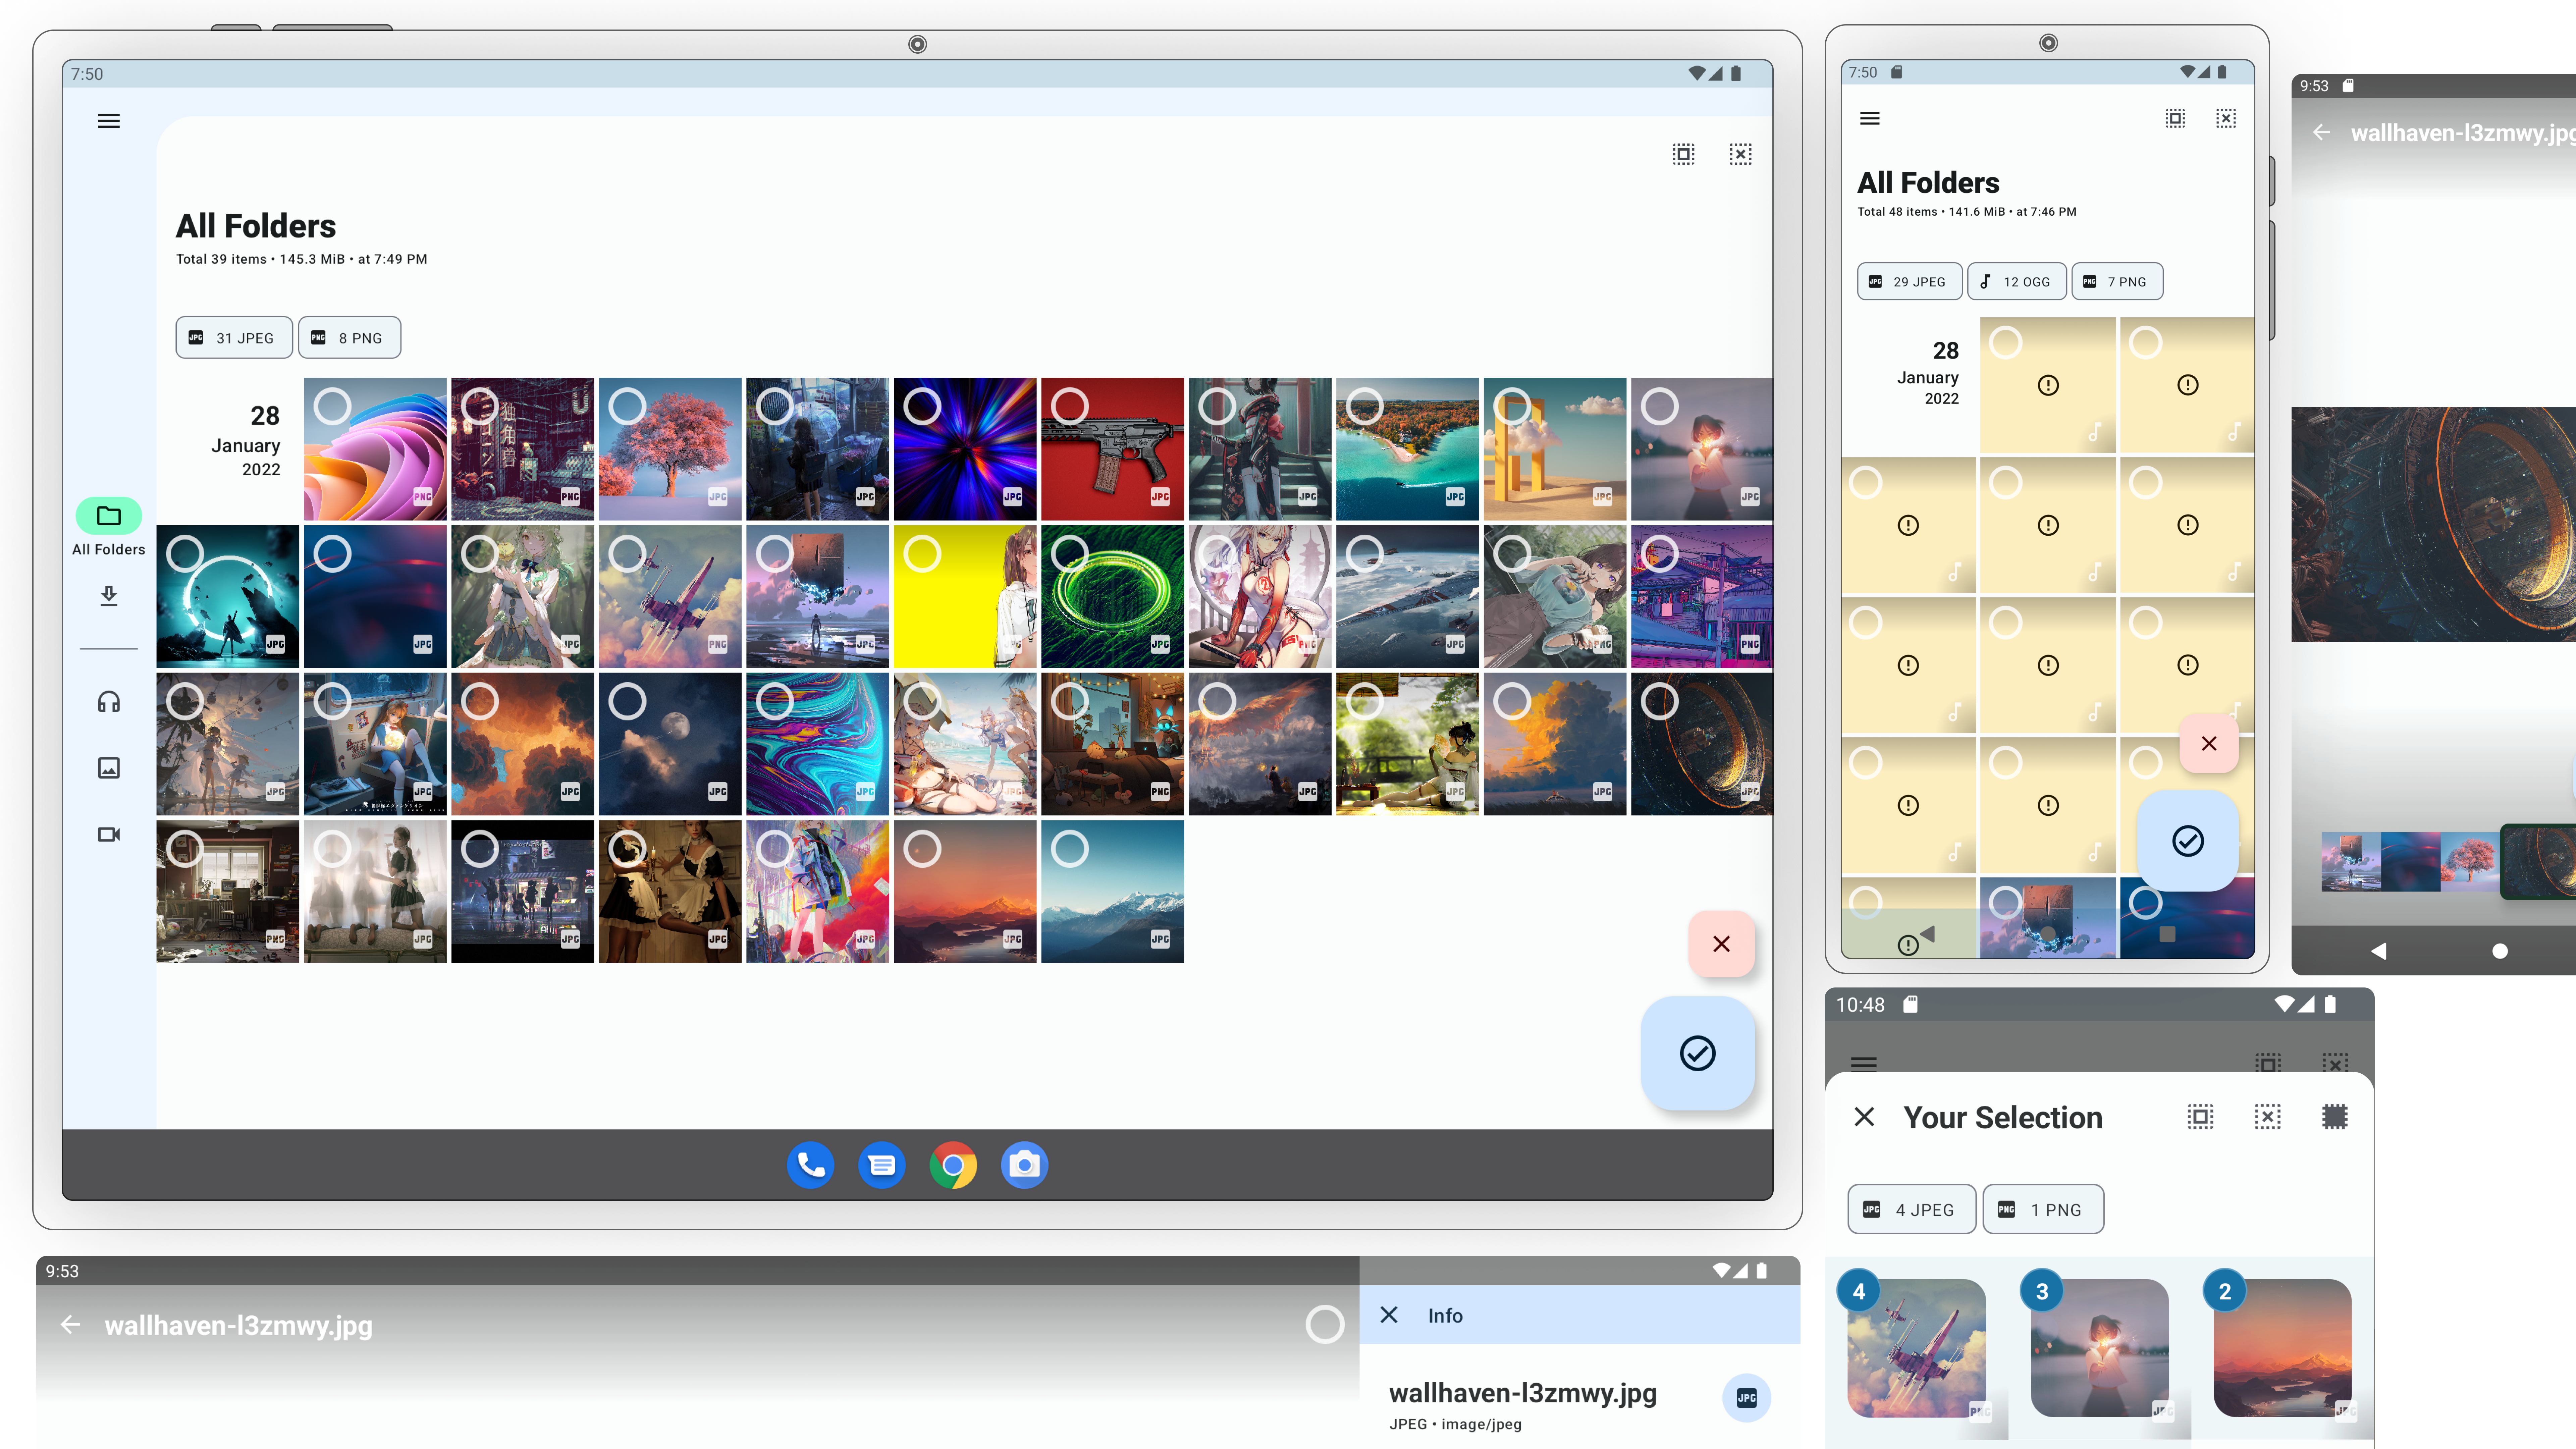Click the red X cancel button on tablet

1721,944
